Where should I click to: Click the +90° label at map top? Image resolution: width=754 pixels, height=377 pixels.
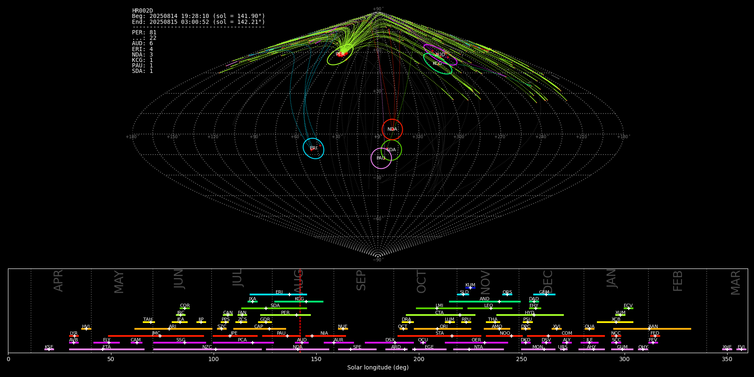[378, 9]
